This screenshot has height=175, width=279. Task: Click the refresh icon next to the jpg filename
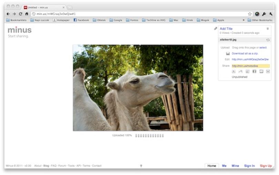[268, 40]
